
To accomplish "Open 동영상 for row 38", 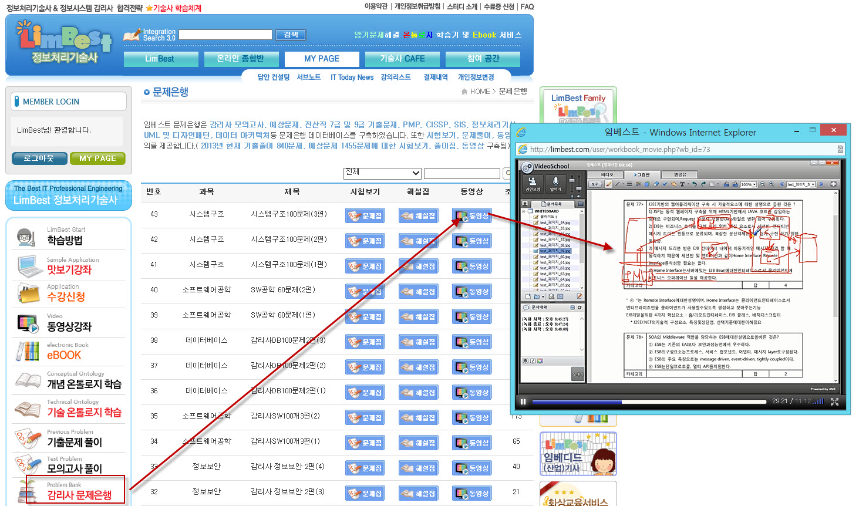I will click(x=472, y=342).
